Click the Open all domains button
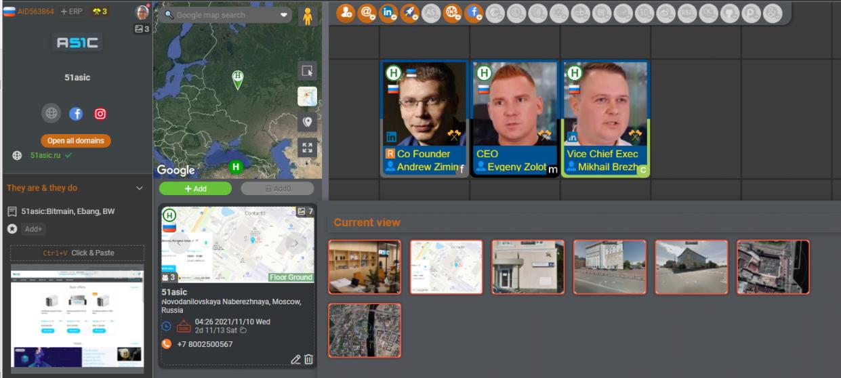The width and height of the screenshot is (841, 378). (x=75, y=141)
